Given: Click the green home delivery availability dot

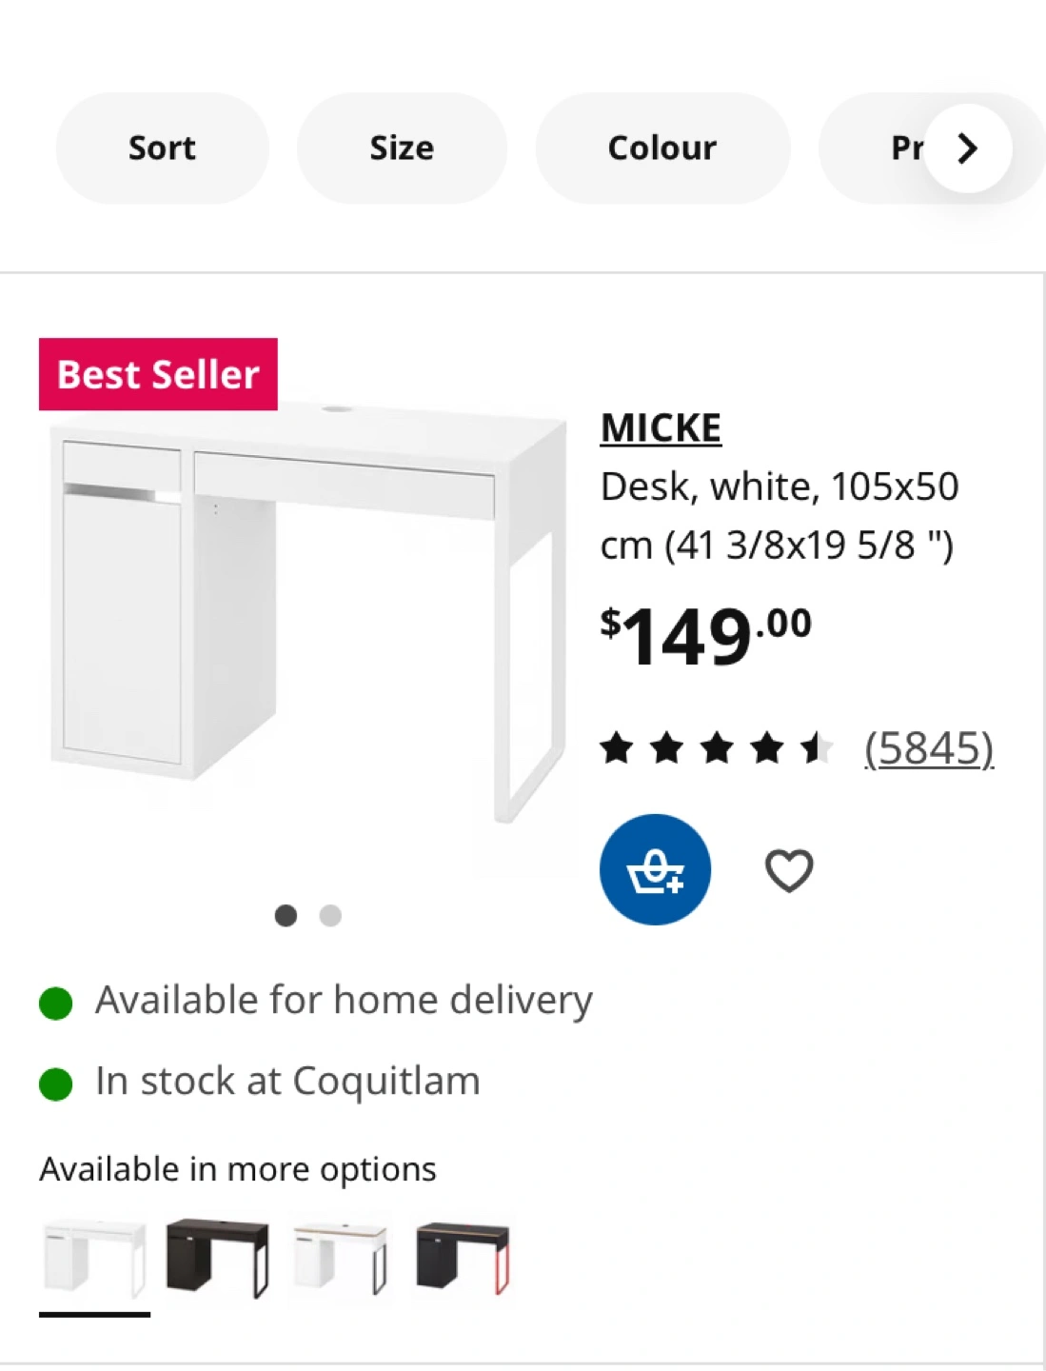Looking at the screenshot, I should [56, 1003].
